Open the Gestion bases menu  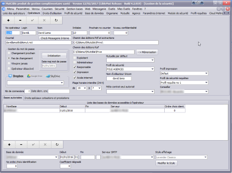75,9
